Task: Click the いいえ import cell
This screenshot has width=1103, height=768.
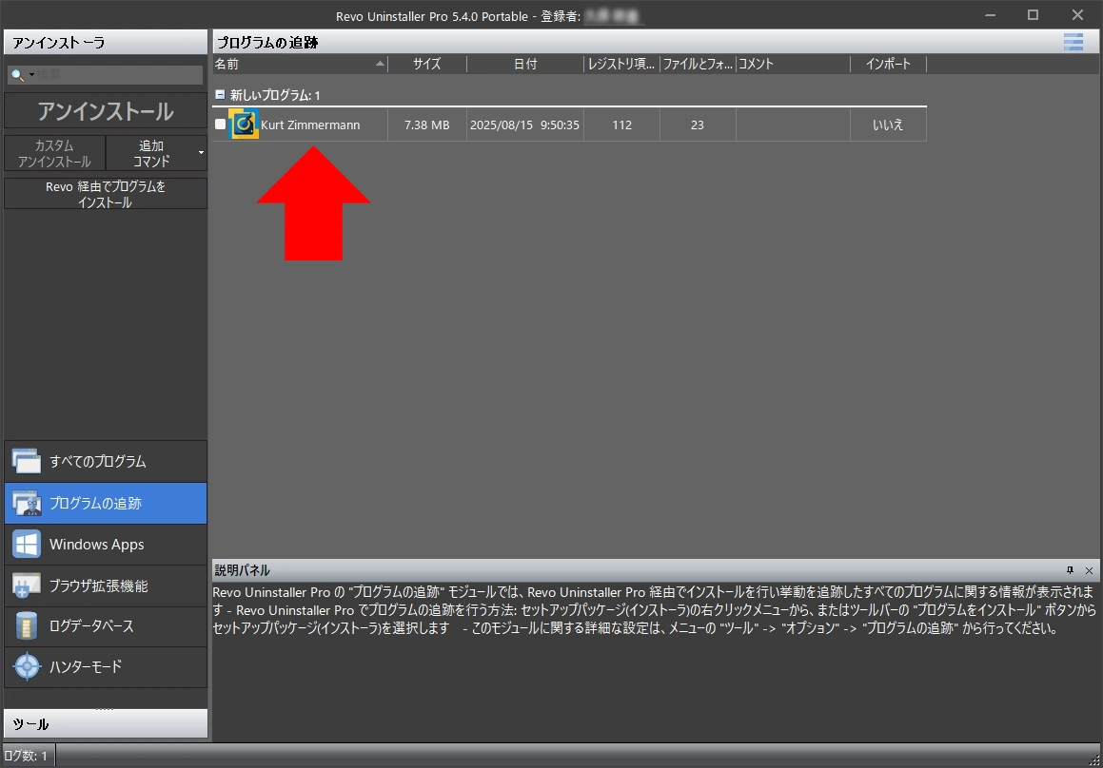Action: pos(888,125)
